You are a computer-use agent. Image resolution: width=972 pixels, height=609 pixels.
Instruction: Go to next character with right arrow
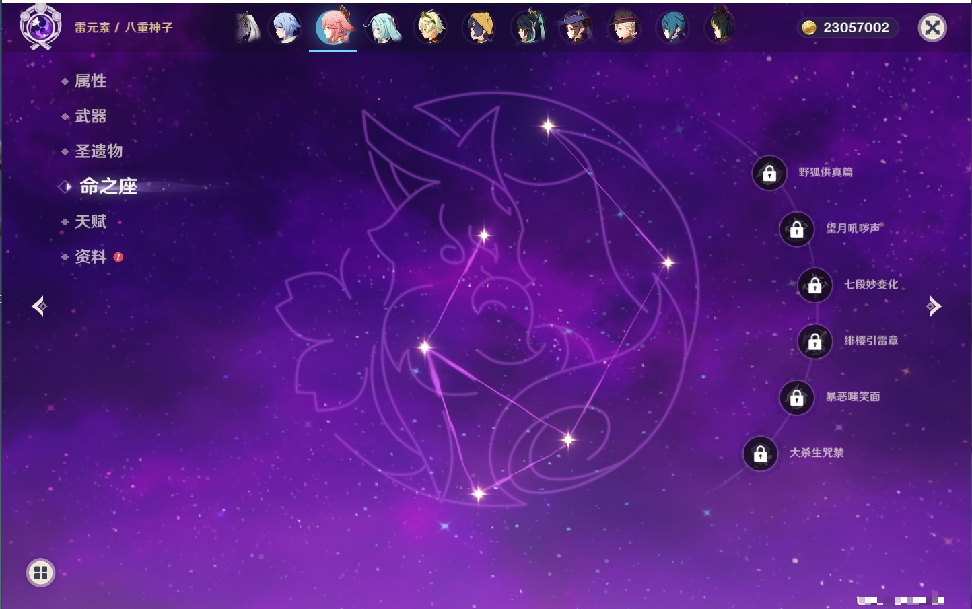(x=934, y=306)
